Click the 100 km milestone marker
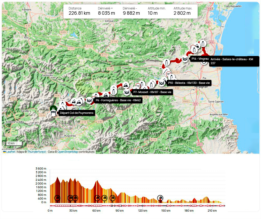The height and width of the screenshot is (219, 261). pyautogui.click(x=138, y=85)
